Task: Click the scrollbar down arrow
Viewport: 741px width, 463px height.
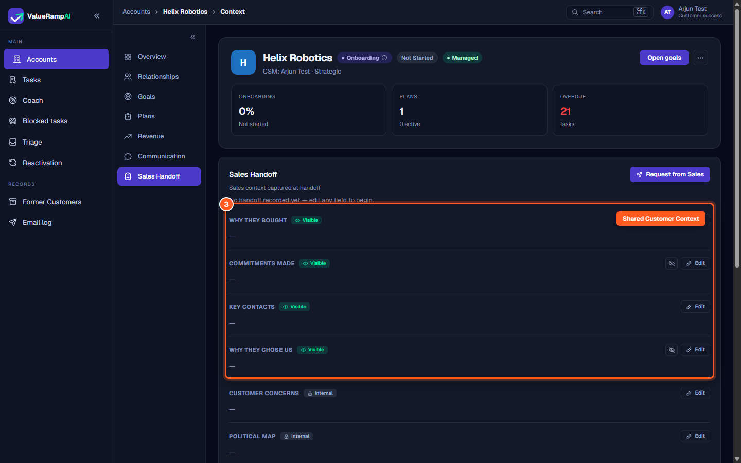Action: coord(737,459)
